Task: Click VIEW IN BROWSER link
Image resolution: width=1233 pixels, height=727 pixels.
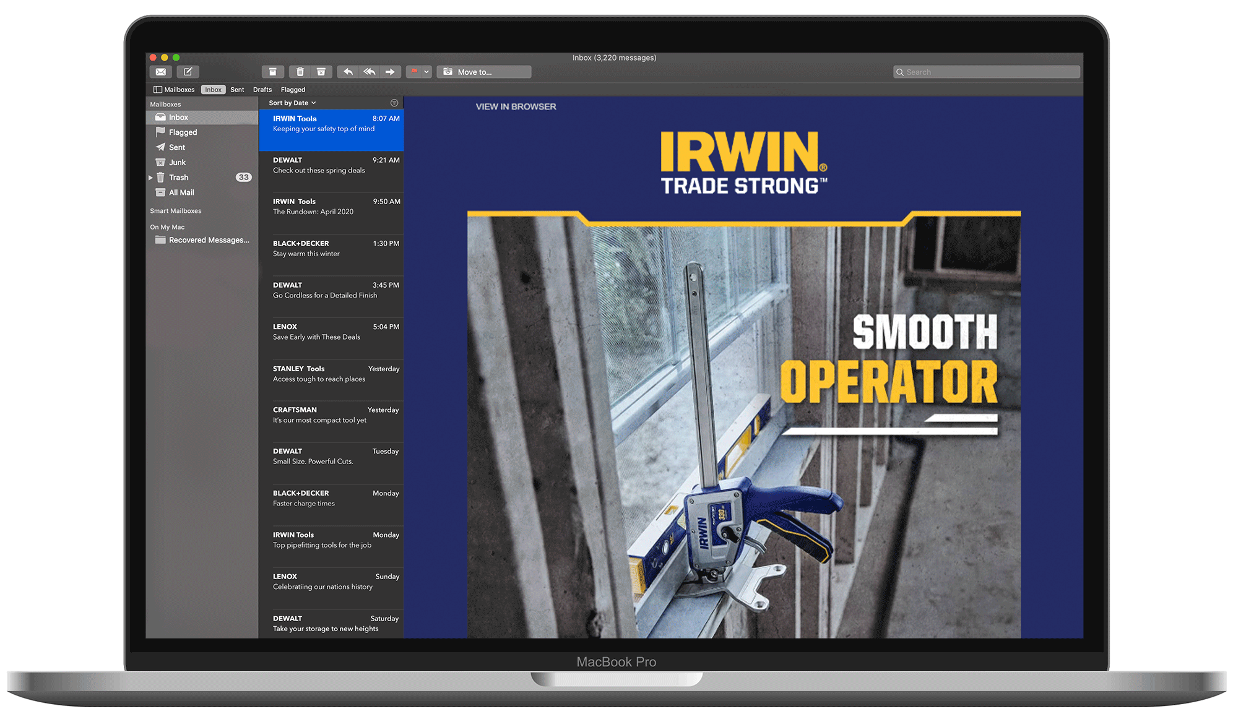Action: point(516,106)
